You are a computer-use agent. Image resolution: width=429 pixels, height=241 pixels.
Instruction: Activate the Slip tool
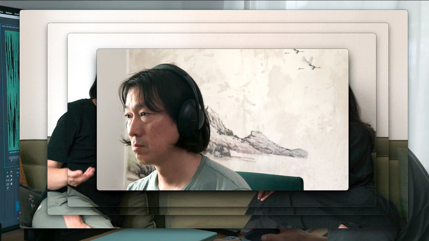8,180
